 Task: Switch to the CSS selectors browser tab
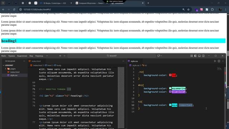point(55,3)
